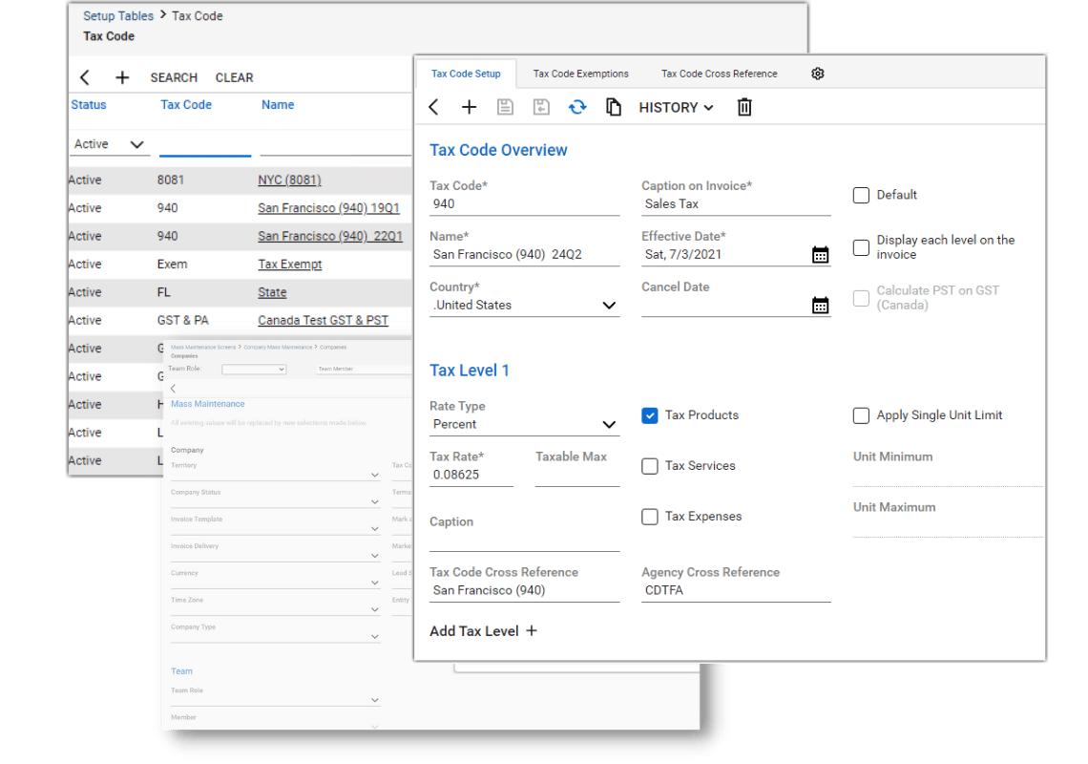This screenshot has height=764, width=1088.
Task: Open the NYC (8081) tax code link
Action: coord(289,180)
